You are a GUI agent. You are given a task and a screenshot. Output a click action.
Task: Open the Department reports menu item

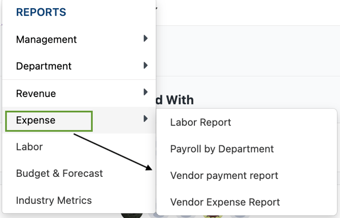tap(44, 66)
